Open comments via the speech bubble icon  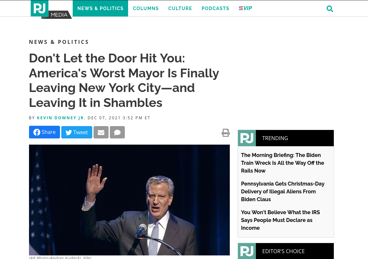[117, 132]
